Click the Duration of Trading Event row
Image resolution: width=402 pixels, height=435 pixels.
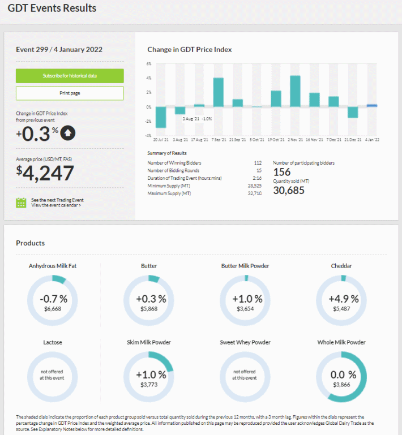click(x=204, y=178)
